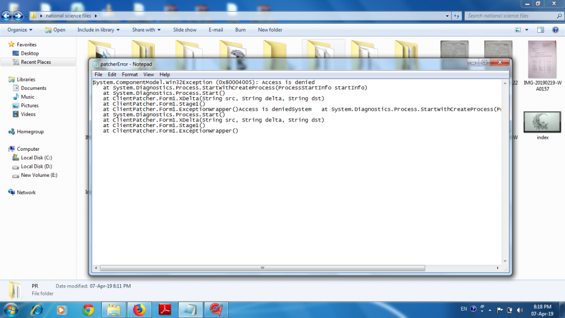Launch Google Chrome from the taskbar
The height and width of the screenshot is (318, 565).
[88, 310]
